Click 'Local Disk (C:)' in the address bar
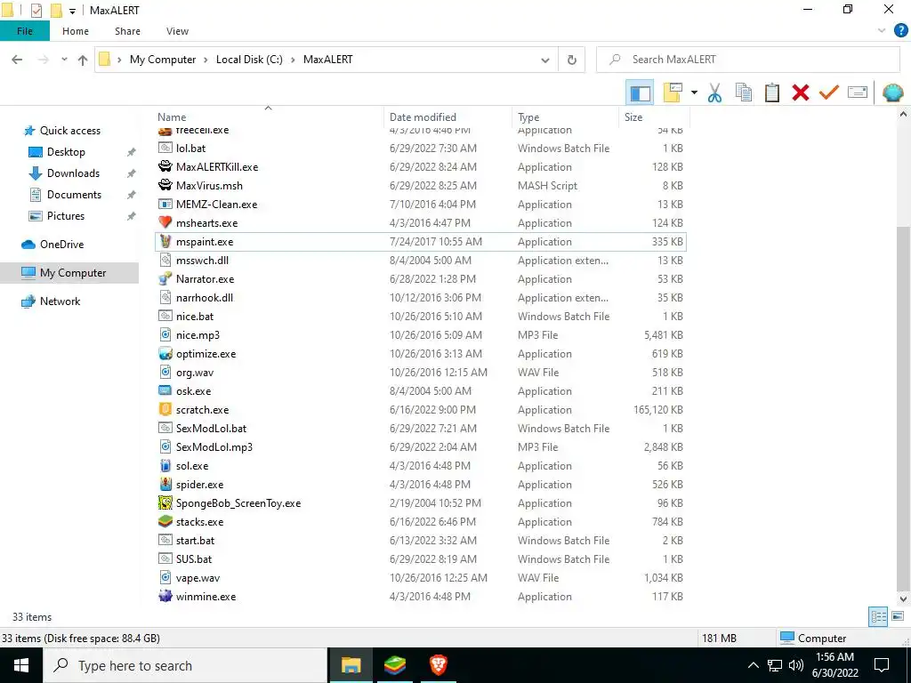Image resolution: width=911 pixels, height=683 pixels. pyautogui.click(x=249, y=60)
